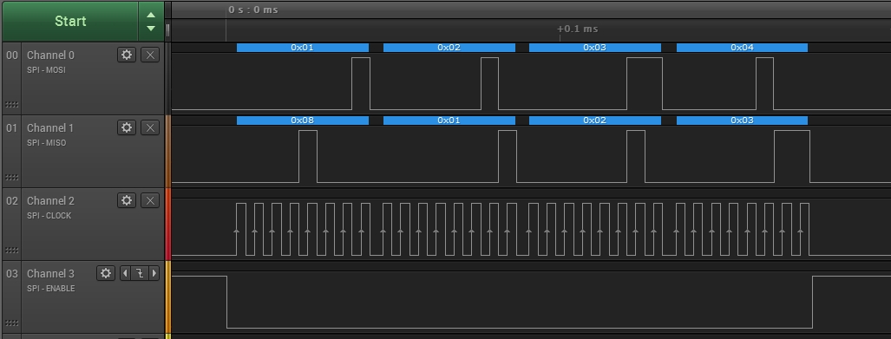
Task: Grab Channel 1 row resize grip dots
Action: pos(11,177)
